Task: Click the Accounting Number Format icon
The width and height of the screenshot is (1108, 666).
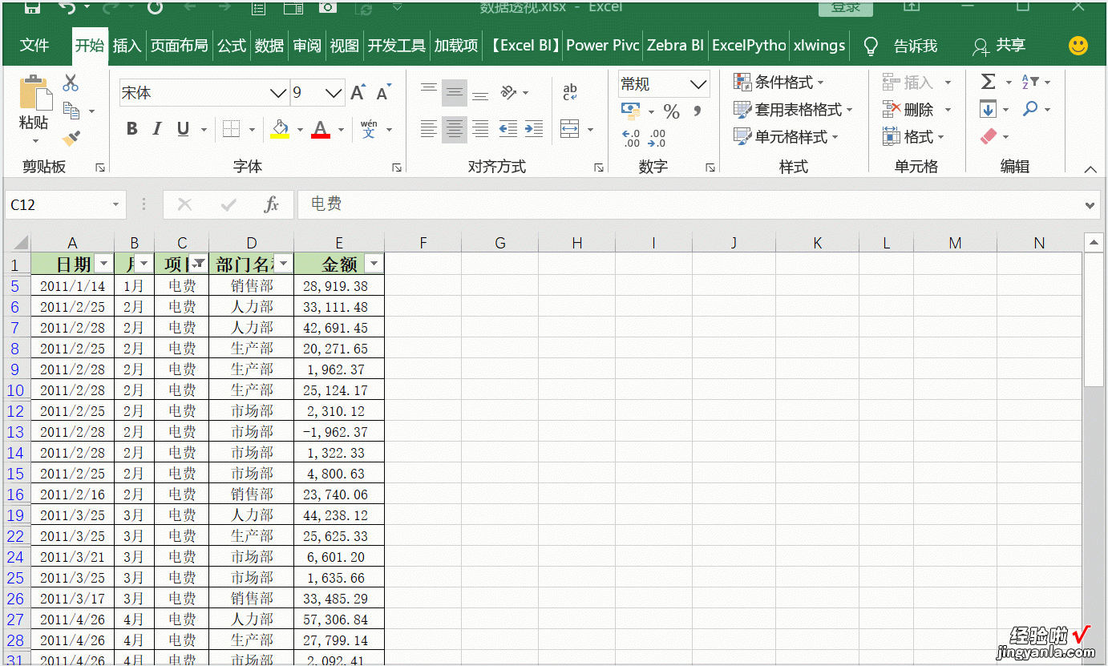Action: point(631,111)
